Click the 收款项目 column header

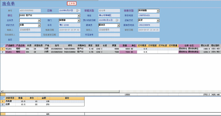point(10,98)
